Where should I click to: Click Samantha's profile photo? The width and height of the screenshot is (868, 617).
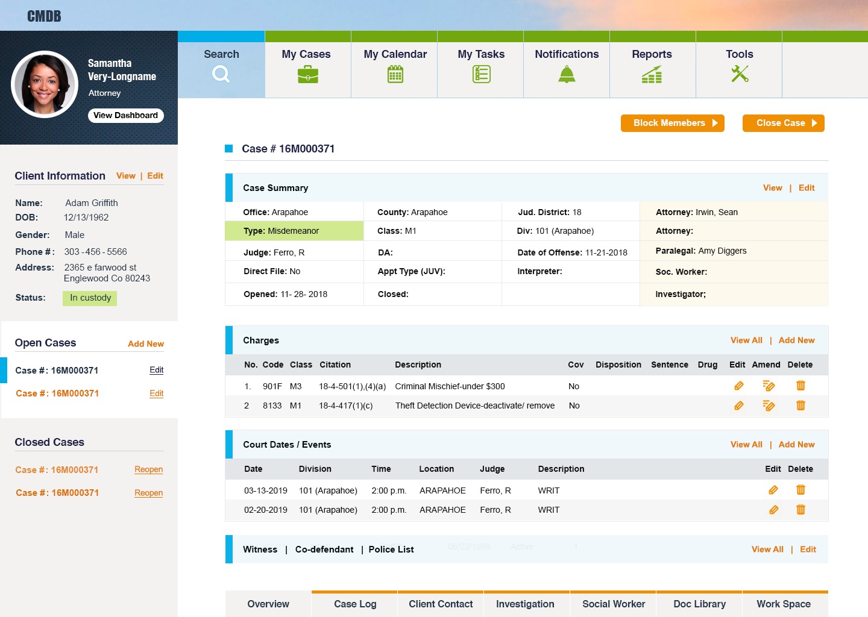[x=45, y=84]
